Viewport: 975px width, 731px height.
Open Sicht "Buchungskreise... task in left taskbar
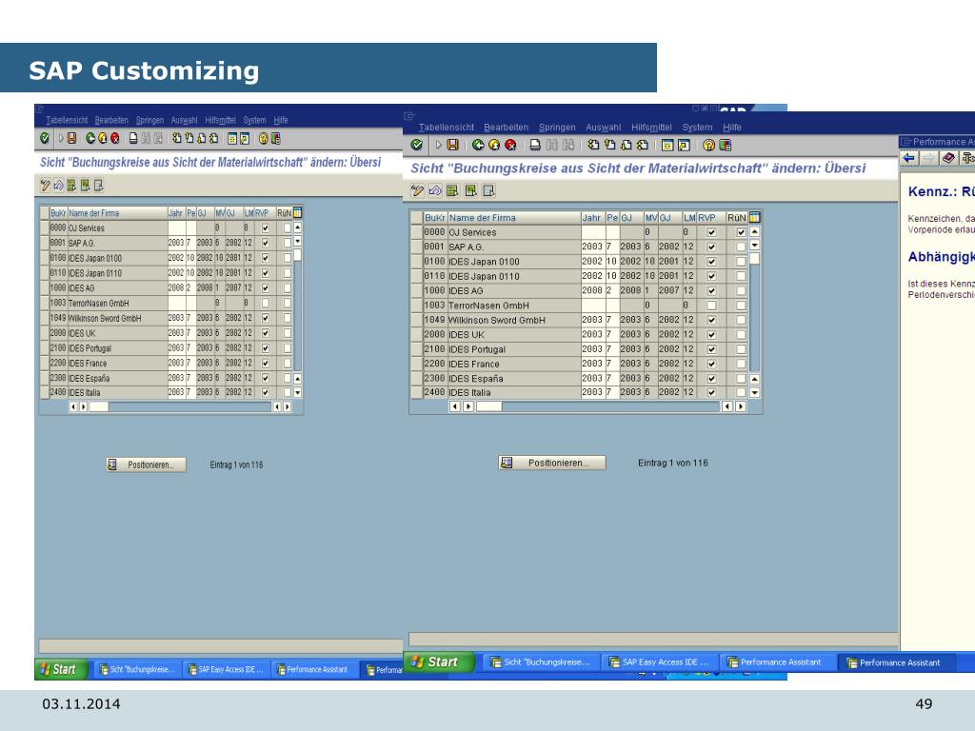coord(138,669)
